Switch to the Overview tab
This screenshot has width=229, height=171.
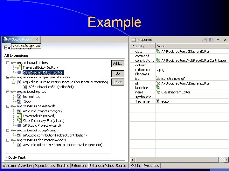coord(25,166)
